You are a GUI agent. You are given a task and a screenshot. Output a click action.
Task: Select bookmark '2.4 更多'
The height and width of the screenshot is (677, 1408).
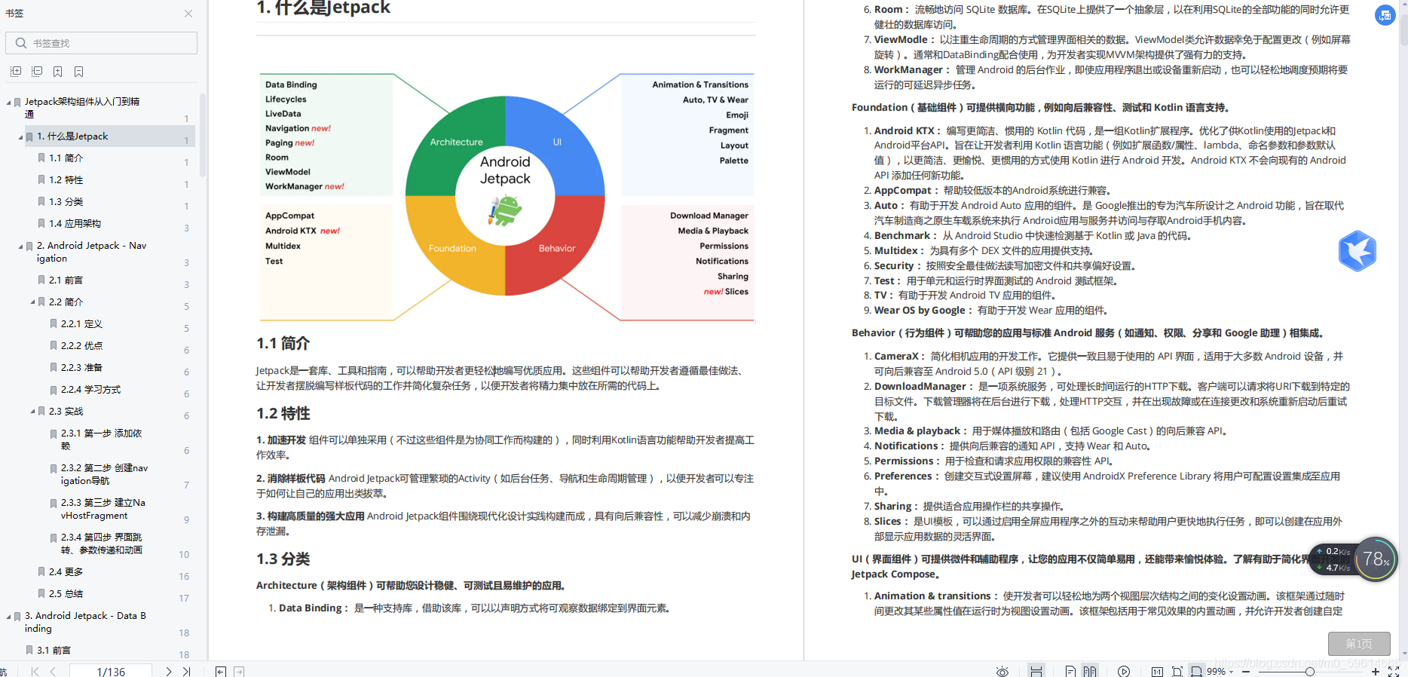[66, 572]
